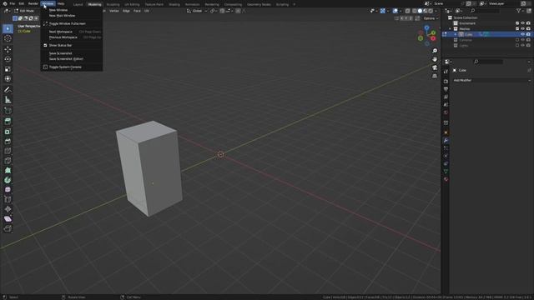
Task: Select the Bevel tool
Action: (8, 141)
